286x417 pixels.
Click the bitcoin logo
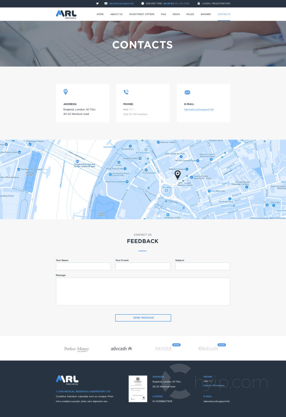(208, 348)
